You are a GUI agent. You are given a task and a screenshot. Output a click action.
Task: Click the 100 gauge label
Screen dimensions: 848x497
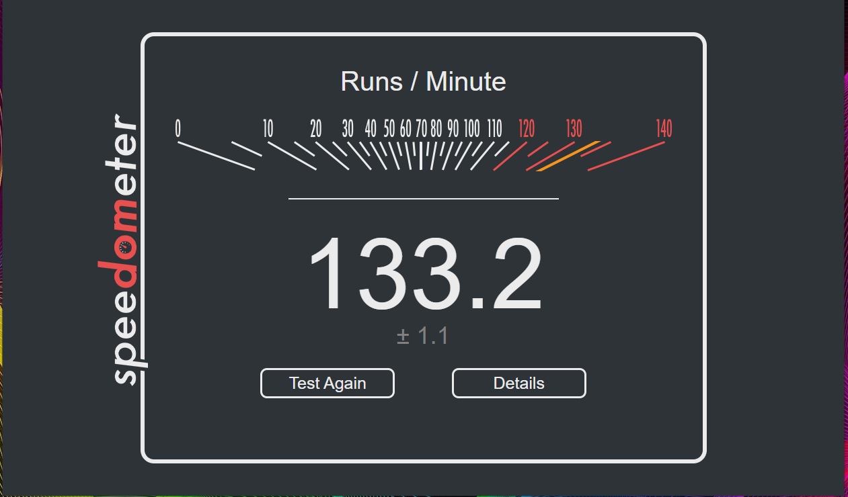[472, 128]
